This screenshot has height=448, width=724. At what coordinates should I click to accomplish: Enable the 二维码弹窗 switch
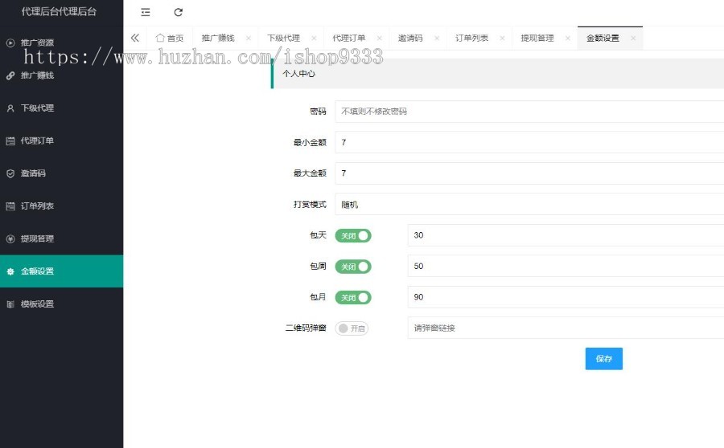pos(352,328)
